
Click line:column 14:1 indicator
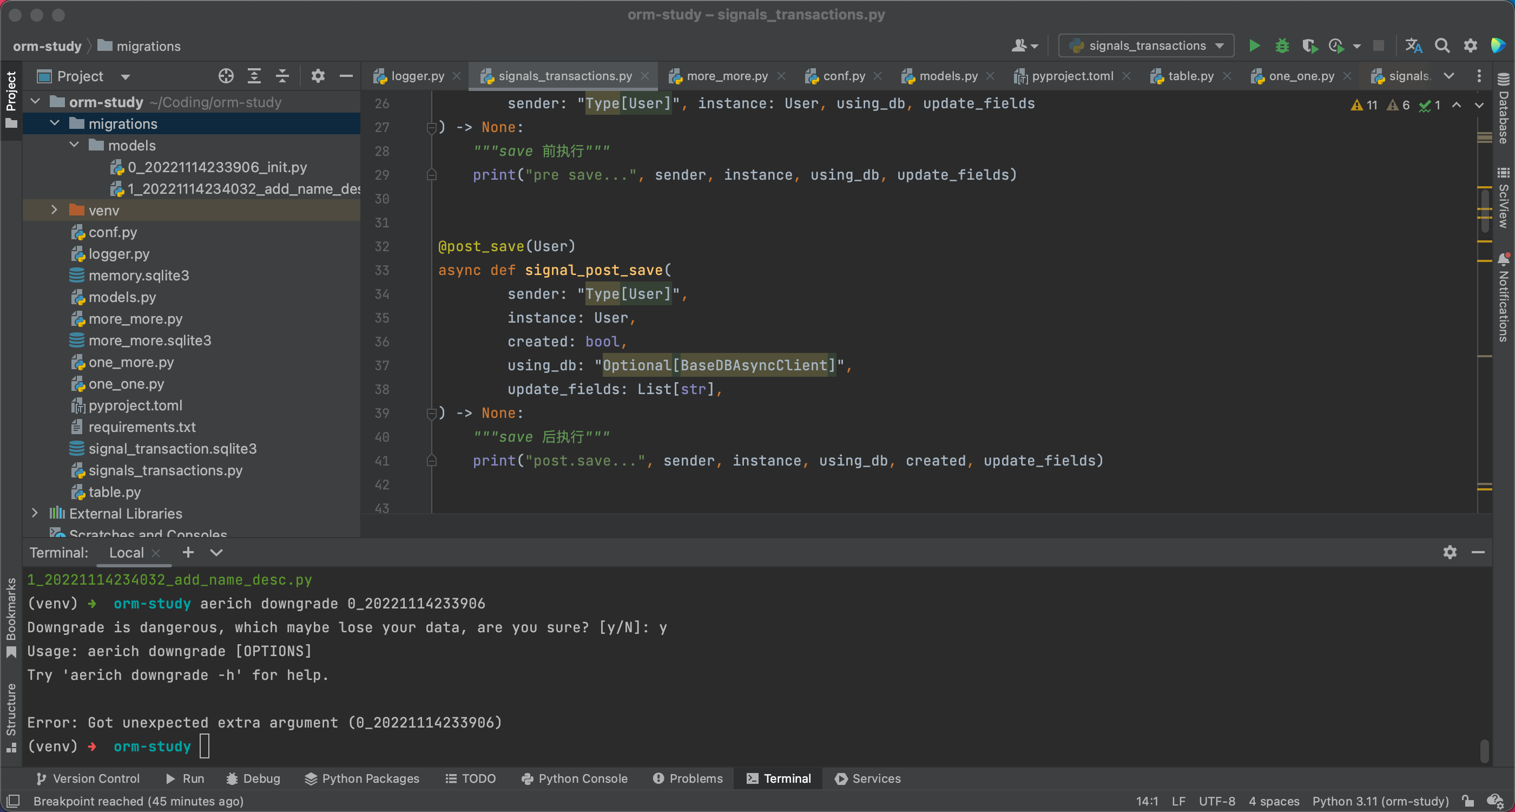pos(1147,801)
